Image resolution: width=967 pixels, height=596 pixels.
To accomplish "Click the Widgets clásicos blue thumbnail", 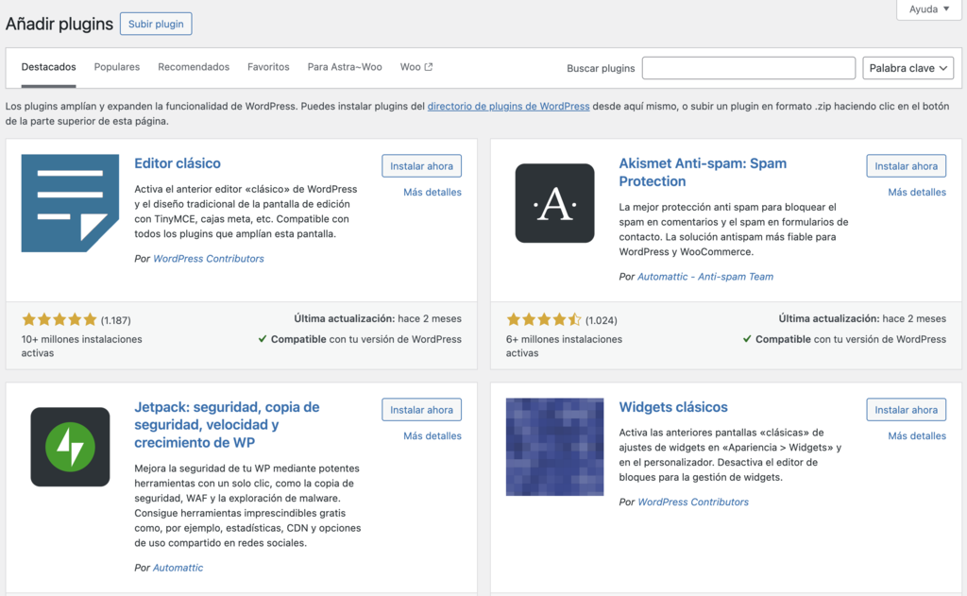I will (554, 447).
